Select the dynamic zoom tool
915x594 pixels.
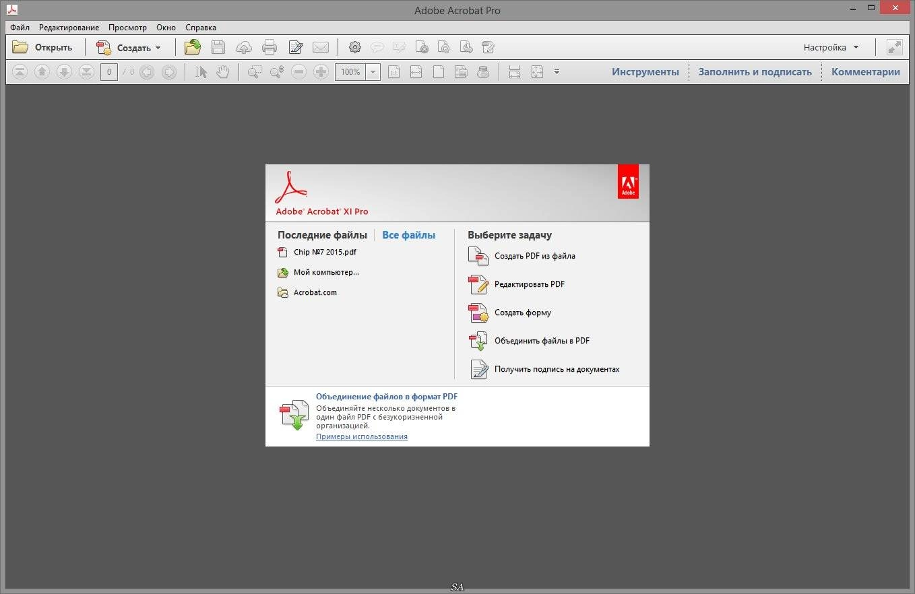point(277,71)
